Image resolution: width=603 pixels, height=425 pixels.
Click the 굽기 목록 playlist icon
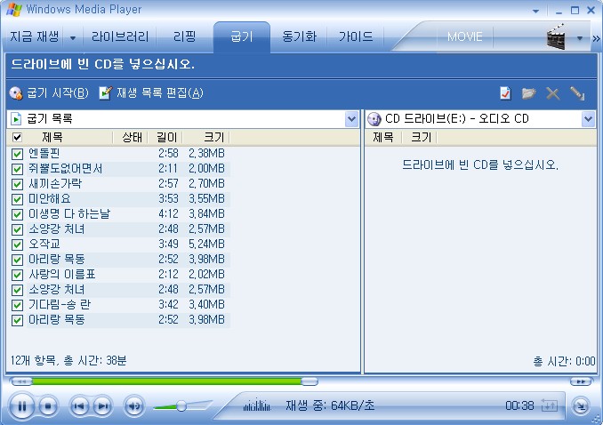click(16, 119)
